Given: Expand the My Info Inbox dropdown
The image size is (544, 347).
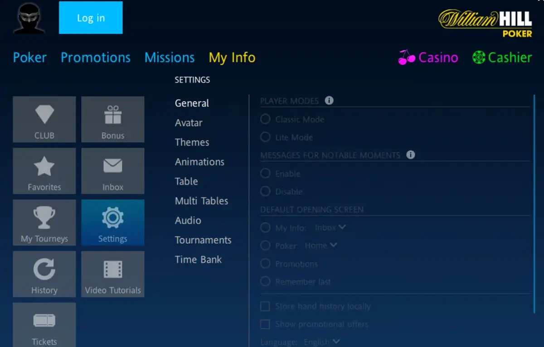Looking at the screenshot, I should (x=330, y=227).
